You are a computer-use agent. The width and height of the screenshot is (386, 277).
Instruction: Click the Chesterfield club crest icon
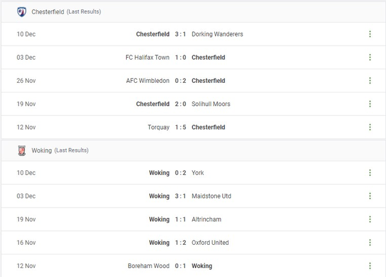click(21, 12)
